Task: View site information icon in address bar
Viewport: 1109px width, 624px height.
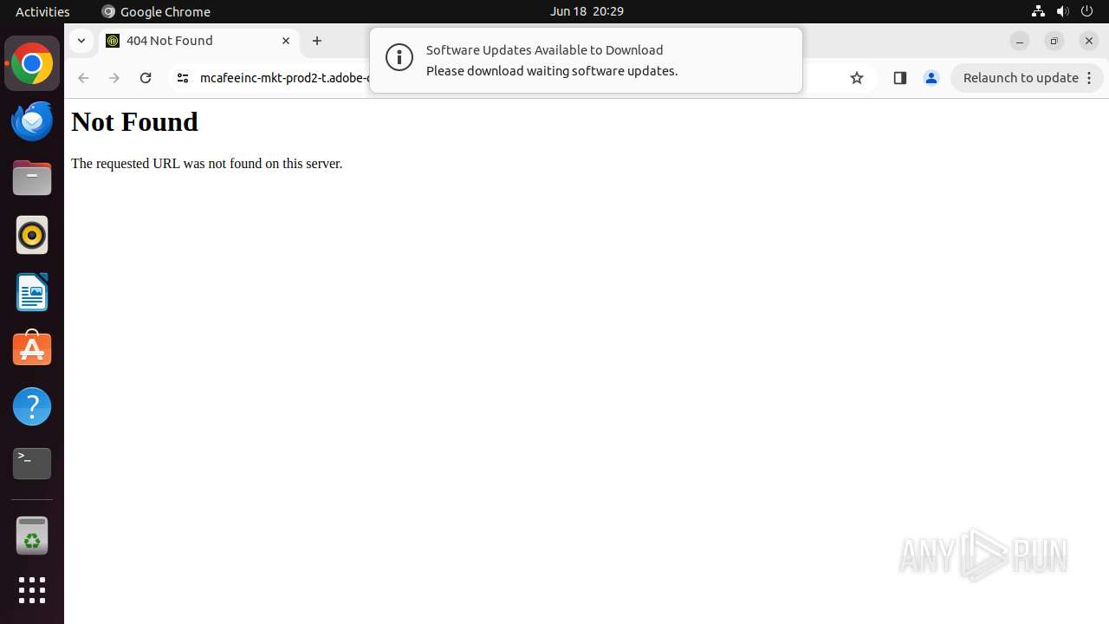Action: pos(183,78)
